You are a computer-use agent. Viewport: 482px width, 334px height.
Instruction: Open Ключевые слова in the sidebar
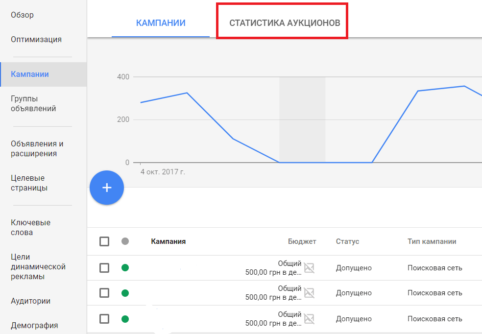(30, 227)
